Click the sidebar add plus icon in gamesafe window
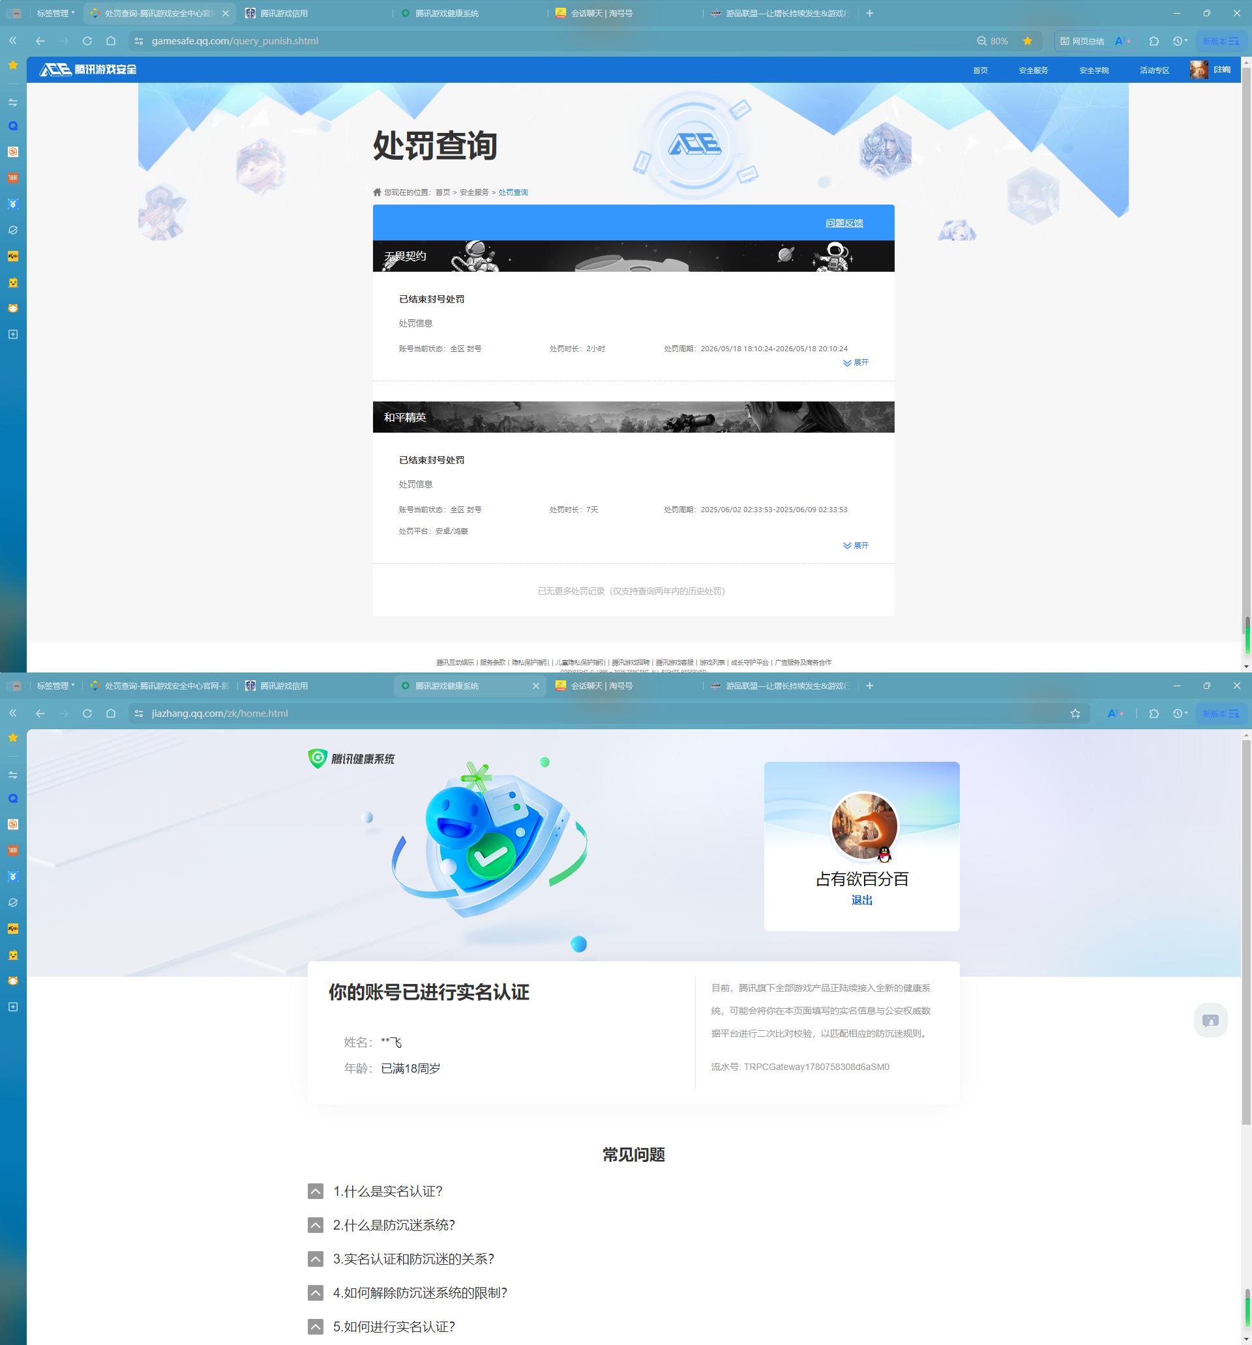The width and height of the screenshot is (1252, 1345). 13,334
